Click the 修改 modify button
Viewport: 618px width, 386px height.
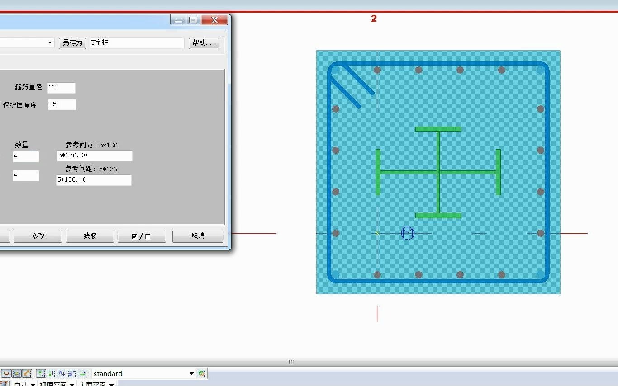38,236
